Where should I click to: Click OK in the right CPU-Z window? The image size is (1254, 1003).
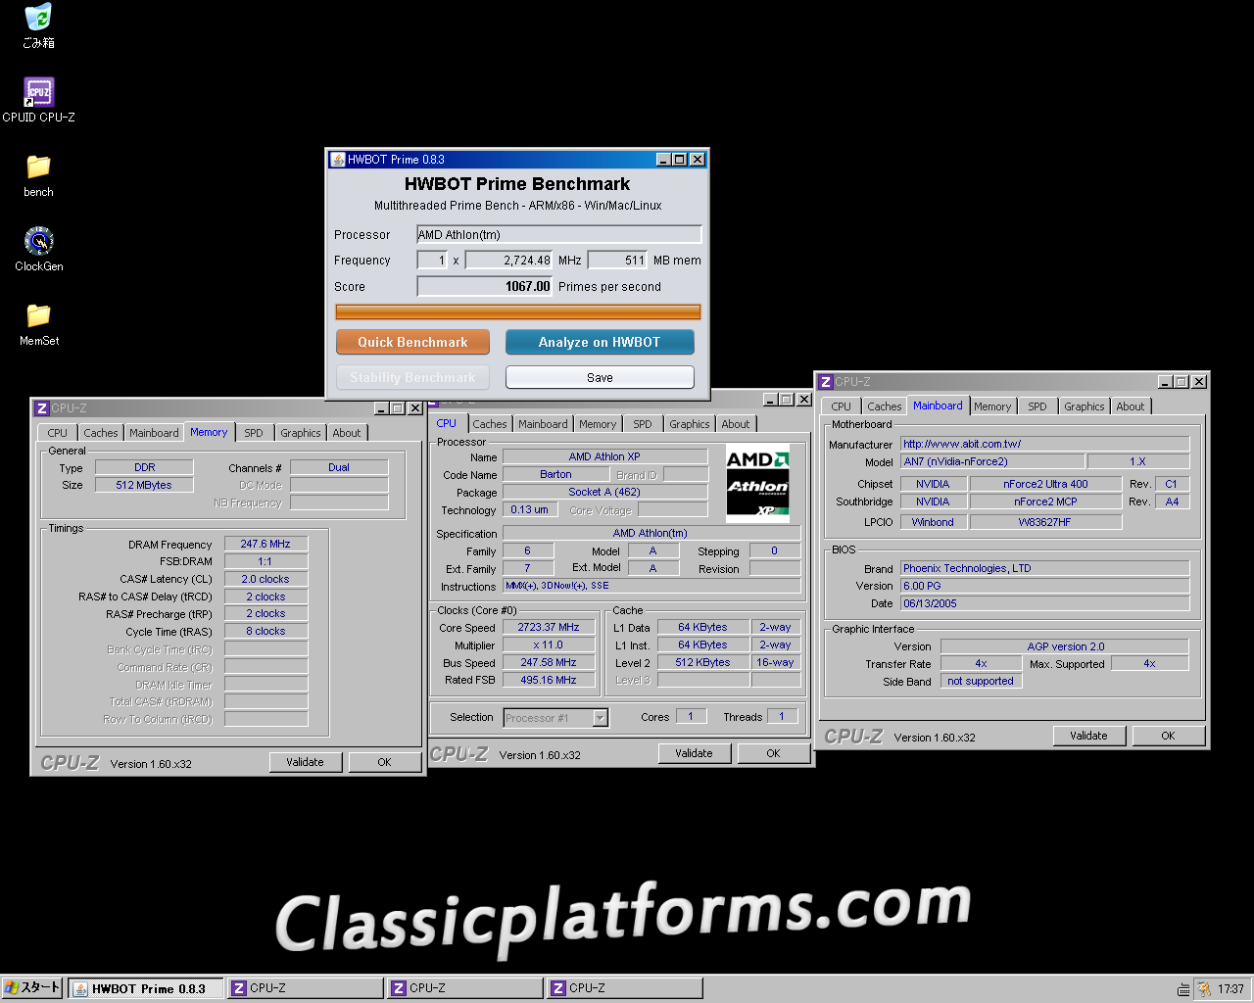1169,736
